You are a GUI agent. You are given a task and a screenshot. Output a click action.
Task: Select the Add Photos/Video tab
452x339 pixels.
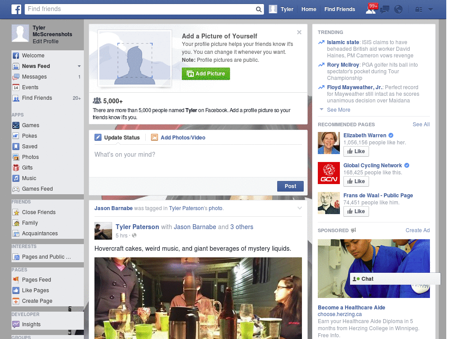point(178,138)
